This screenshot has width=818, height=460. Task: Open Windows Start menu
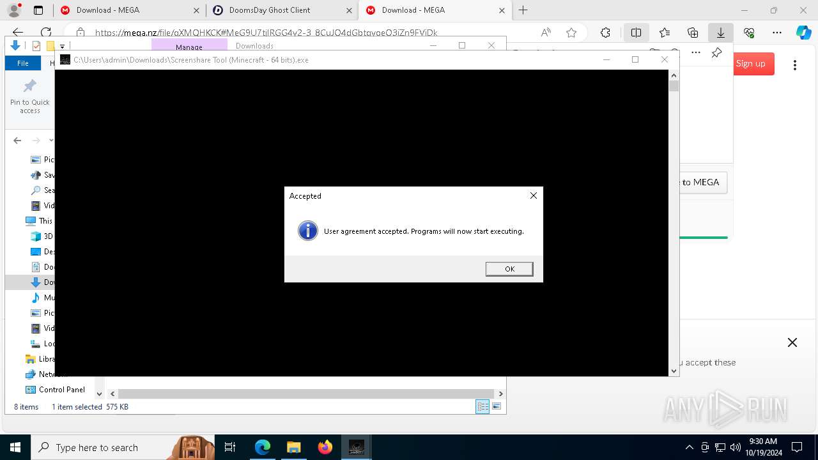[15, 448]
